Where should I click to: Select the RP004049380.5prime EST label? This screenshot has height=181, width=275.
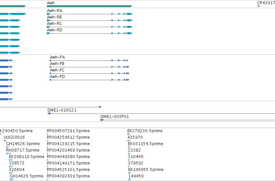(x=68, y=157)
